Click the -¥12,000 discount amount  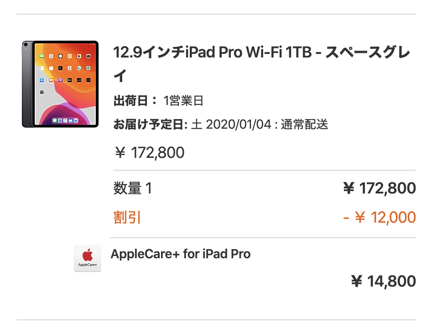point(380,217)
